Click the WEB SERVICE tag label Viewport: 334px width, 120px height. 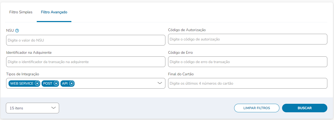[x=22, y=83]
